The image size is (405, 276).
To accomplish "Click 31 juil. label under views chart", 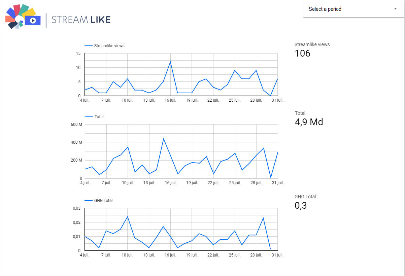I will point(278,100).
